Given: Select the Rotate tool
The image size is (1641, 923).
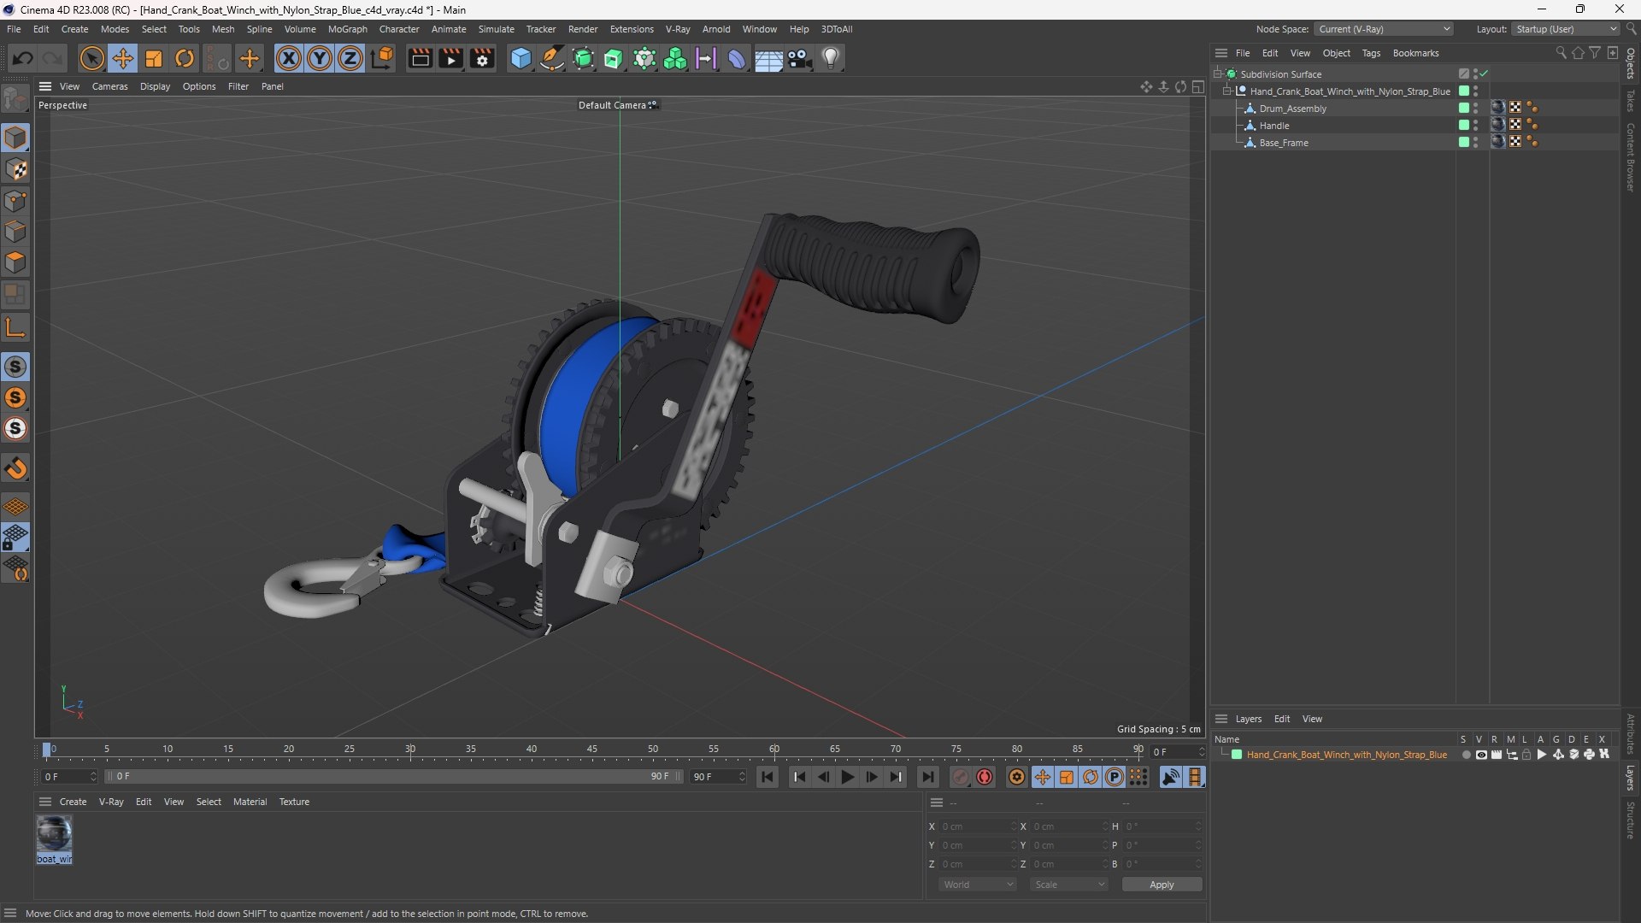Looking at the screenshot, I should coord(185,58).
